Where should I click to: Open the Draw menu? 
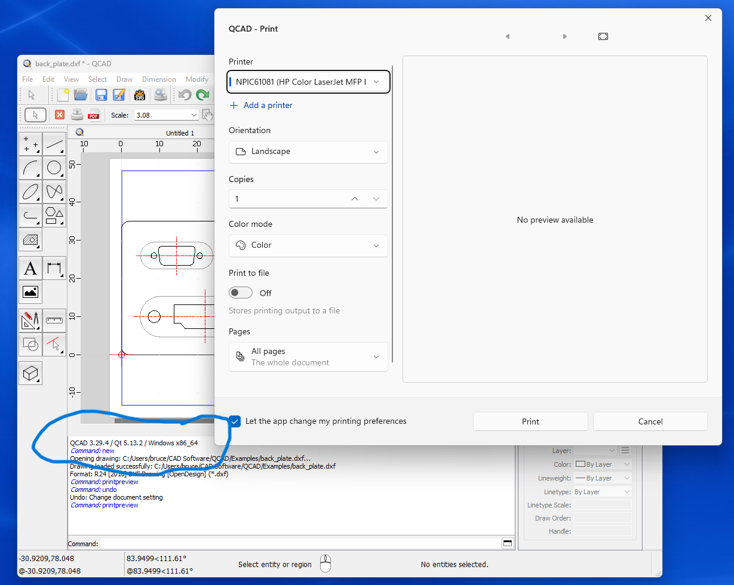[124, 79]
